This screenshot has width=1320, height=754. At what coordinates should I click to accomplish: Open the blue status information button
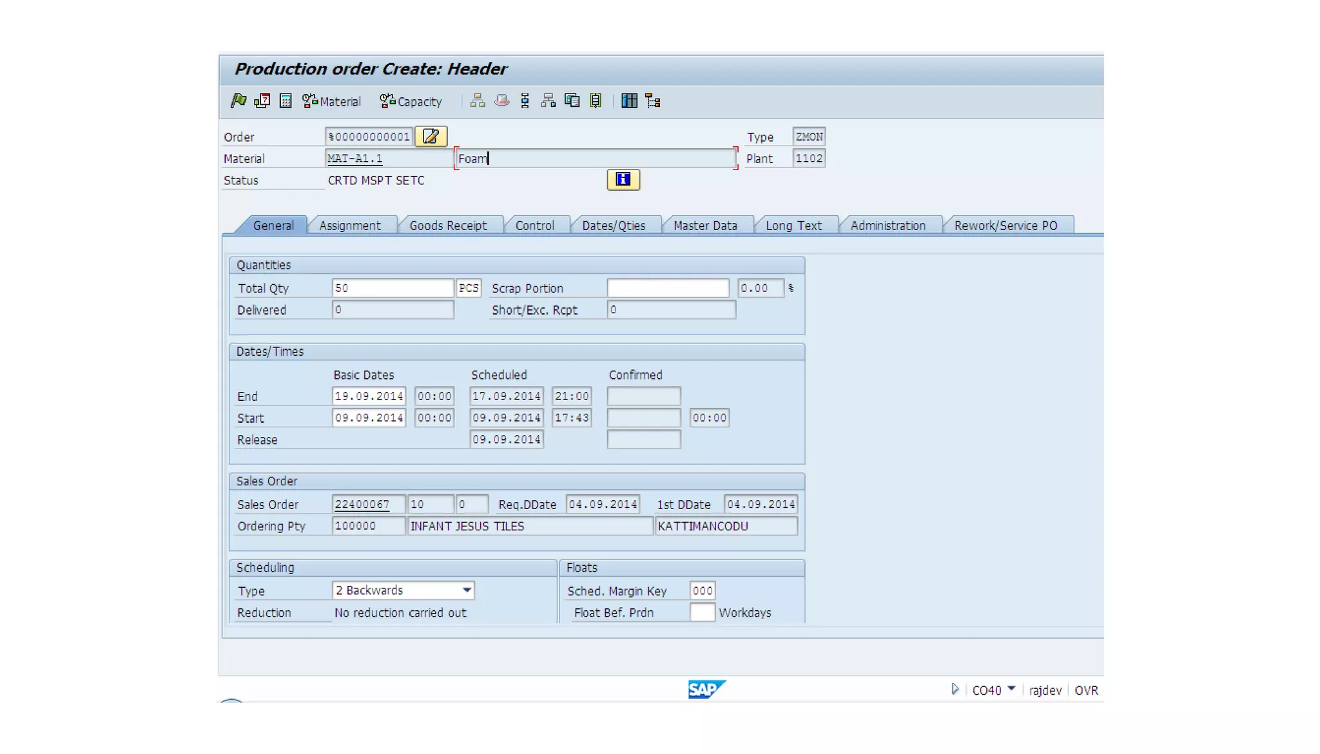(x=623, y=180)
